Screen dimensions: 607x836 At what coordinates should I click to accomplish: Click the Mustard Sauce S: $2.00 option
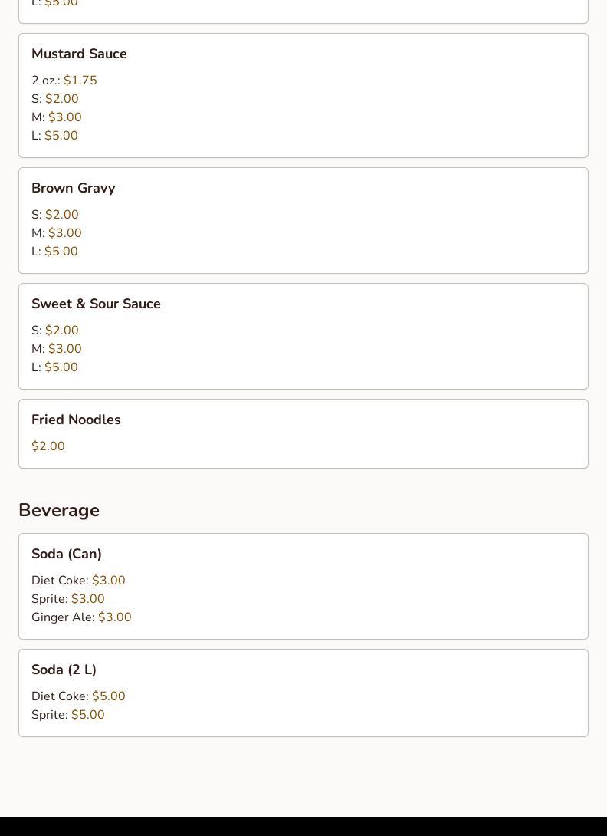coord(55,99)
